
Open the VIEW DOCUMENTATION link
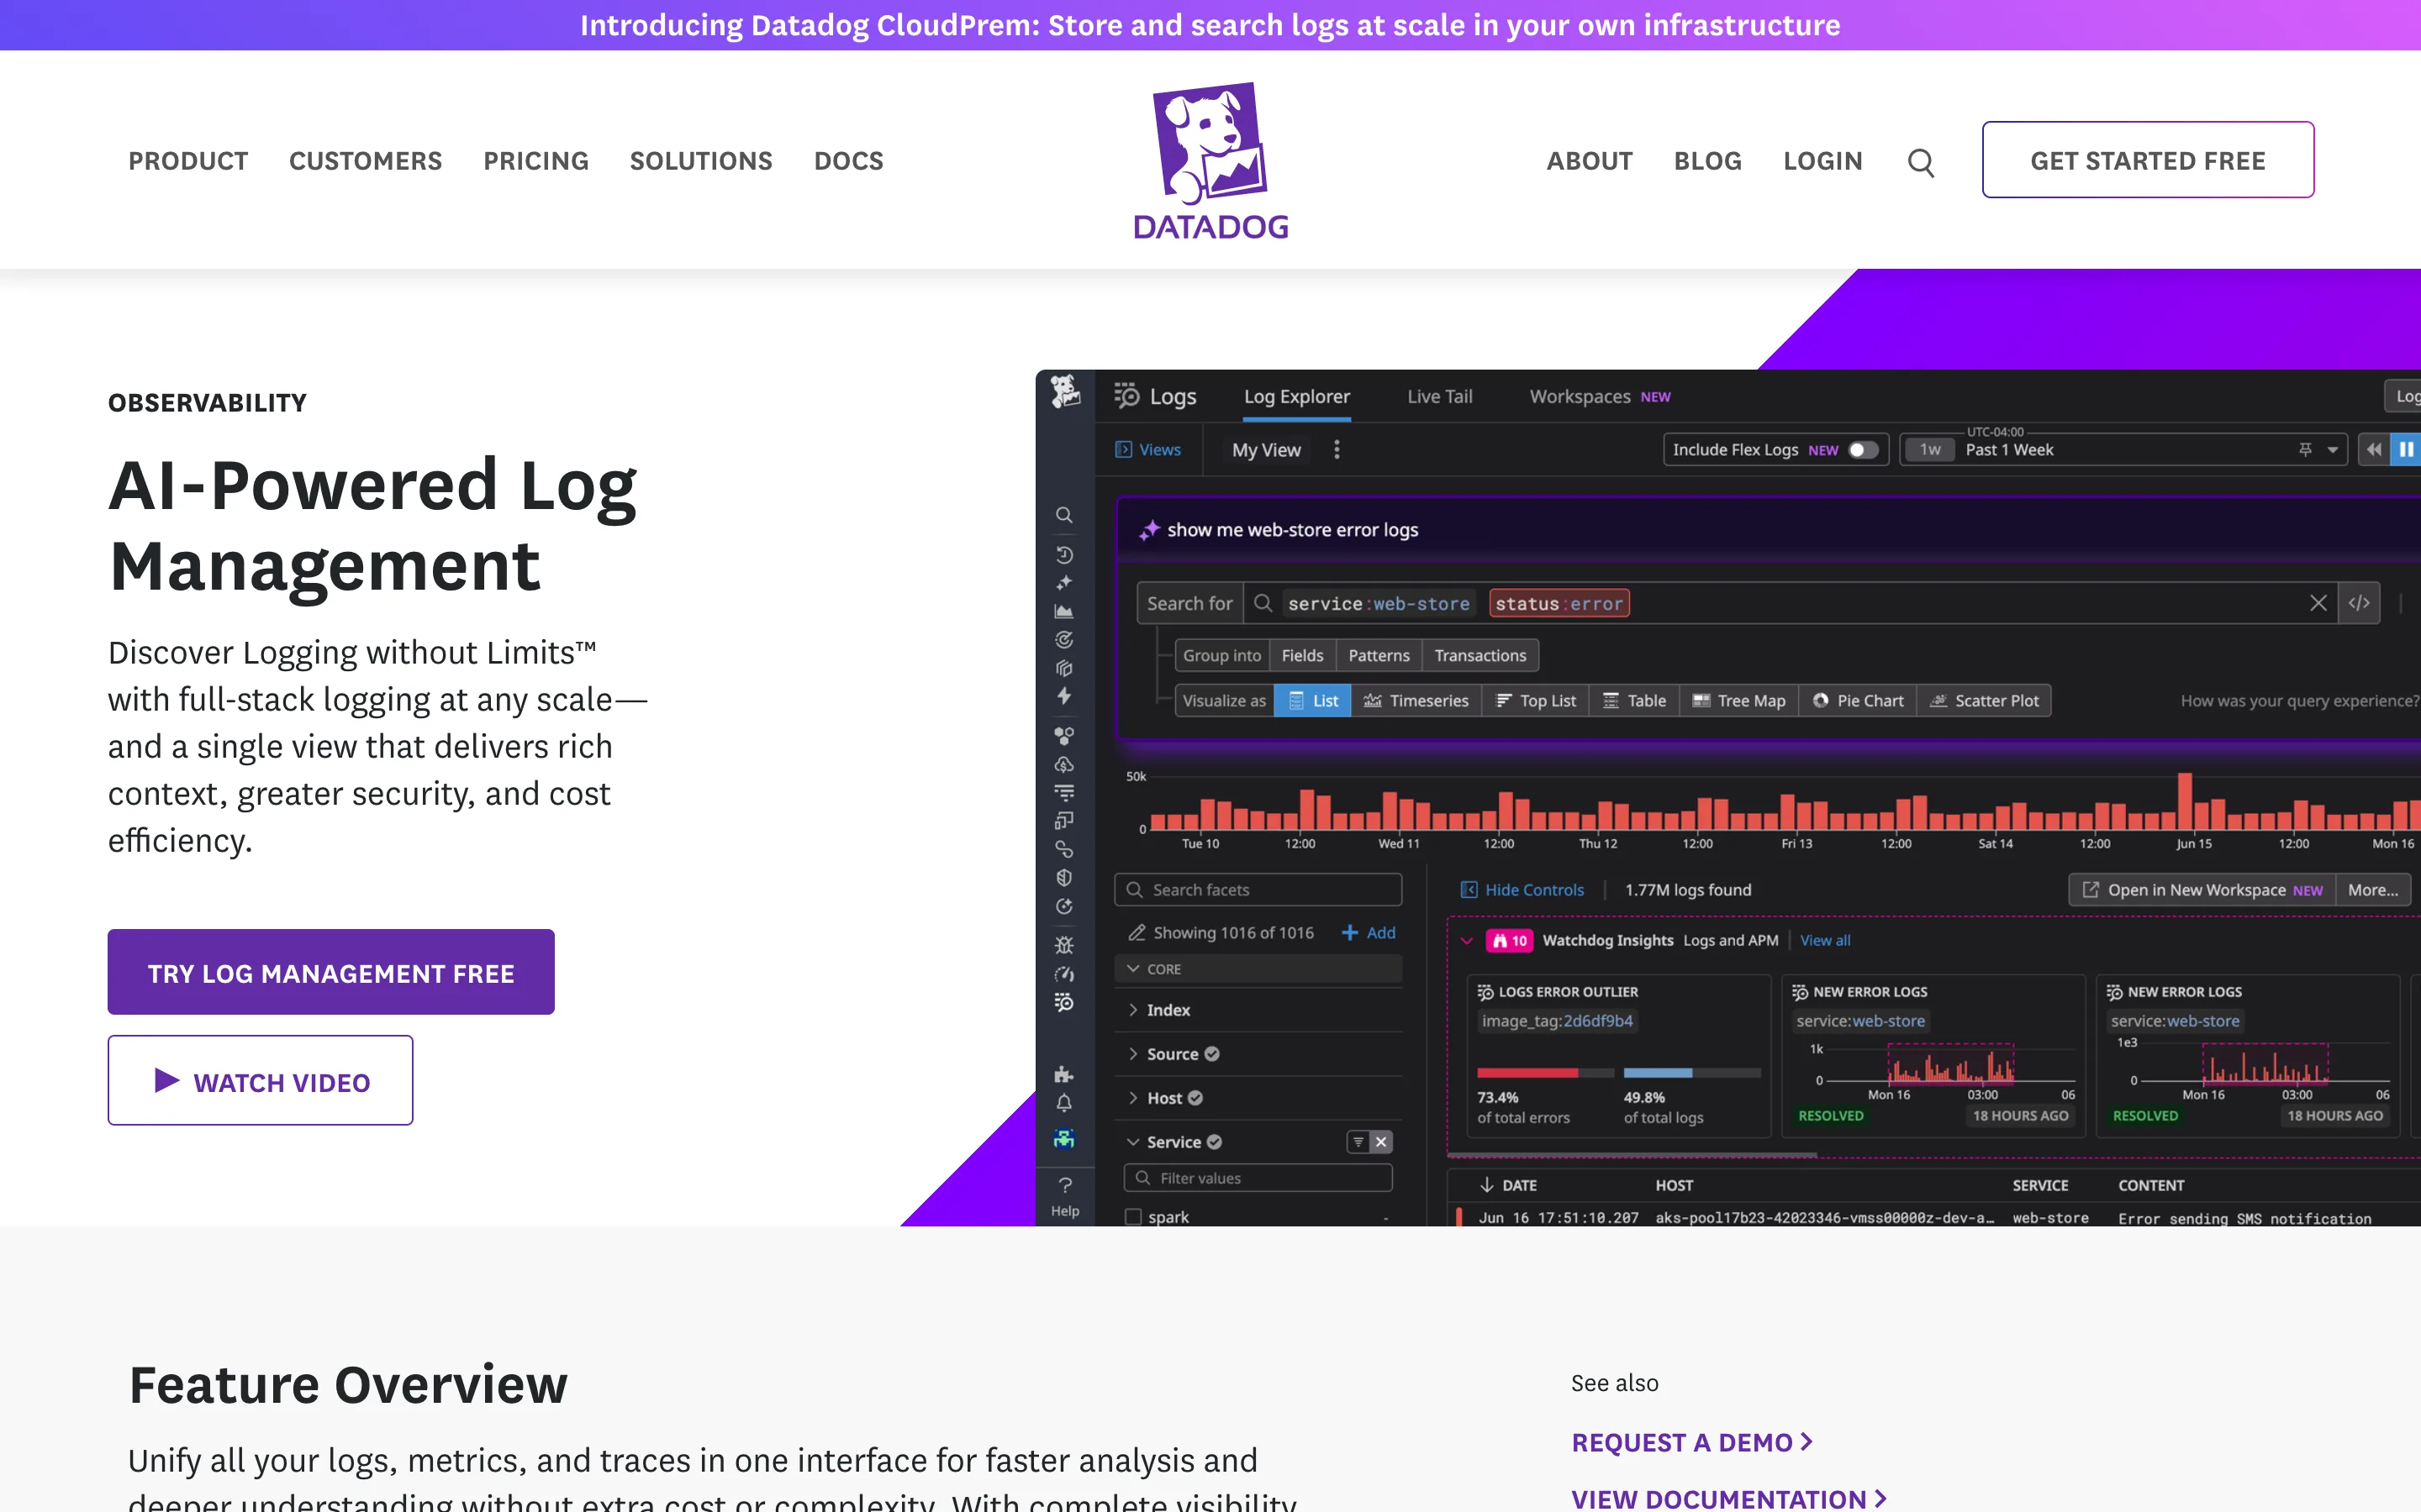(x=1728, y=1498)
